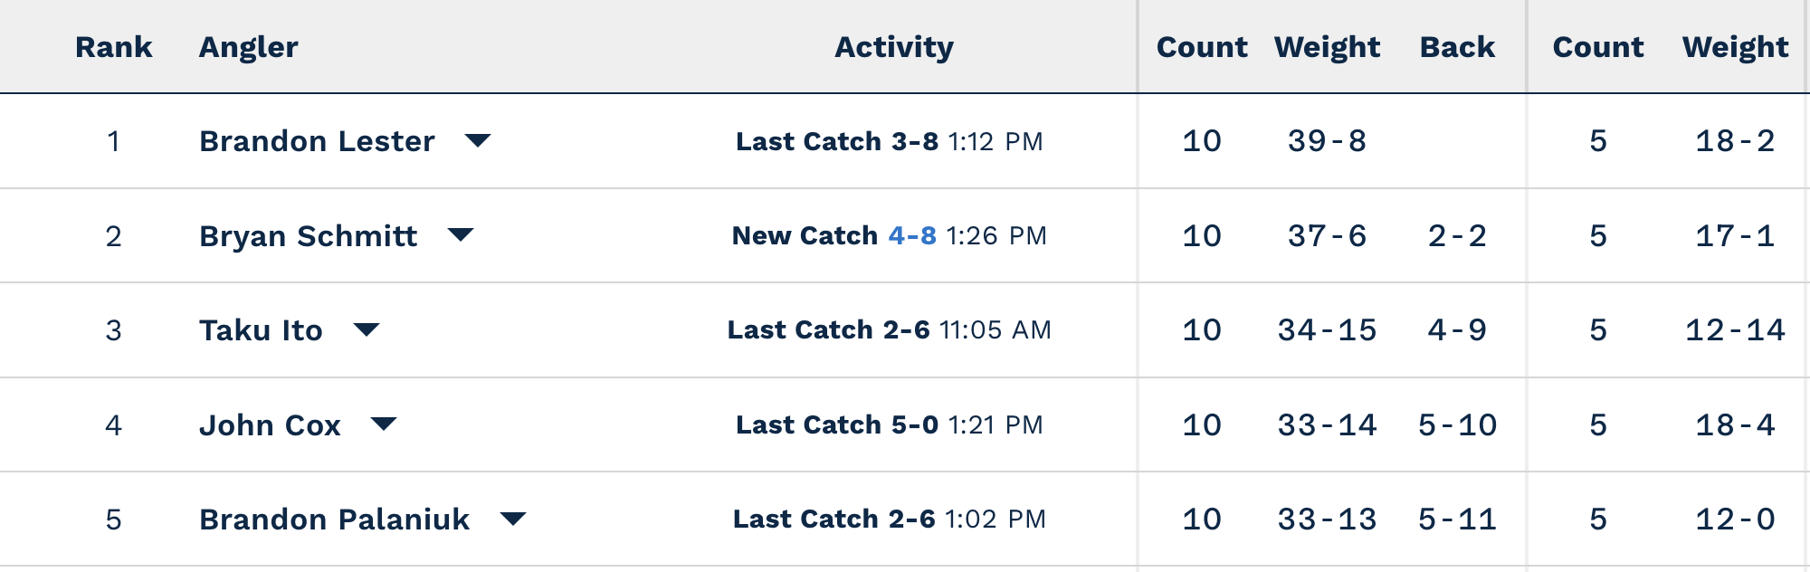The image size is (1810, 572).
Task: Expand Brandon Lester's details arrow
Action: click(x=477, y=140)
